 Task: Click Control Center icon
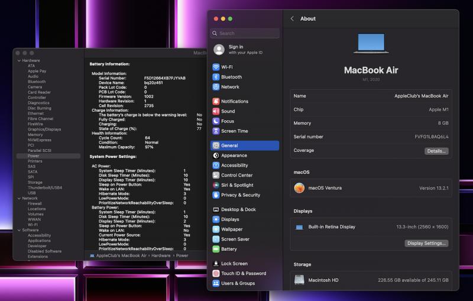216,175
